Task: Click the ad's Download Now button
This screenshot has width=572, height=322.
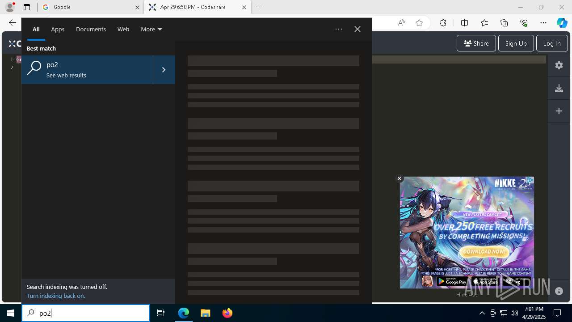Action: [484, 252]
